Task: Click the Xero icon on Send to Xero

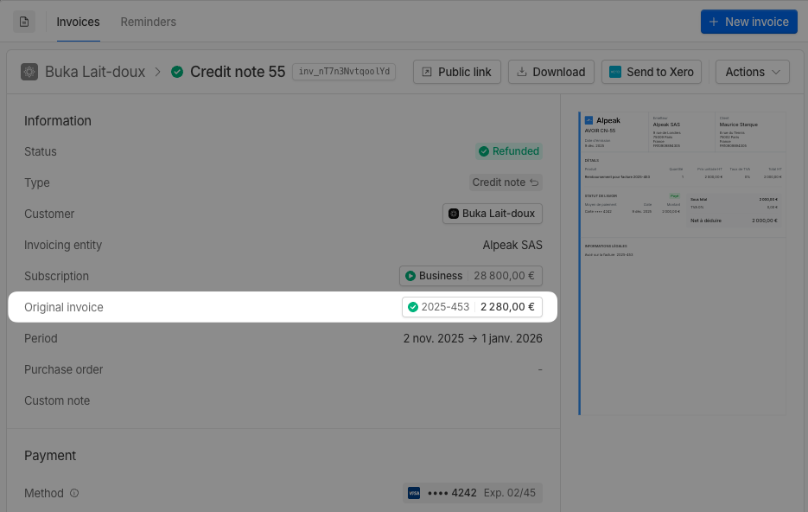Action: point(616,72)
